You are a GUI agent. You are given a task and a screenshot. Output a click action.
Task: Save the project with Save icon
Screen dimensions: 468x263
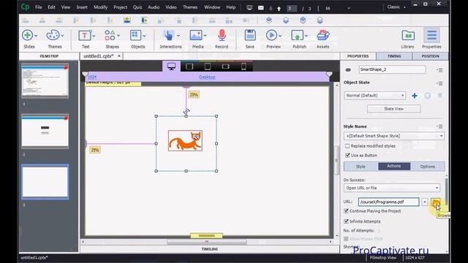point(250,36)
